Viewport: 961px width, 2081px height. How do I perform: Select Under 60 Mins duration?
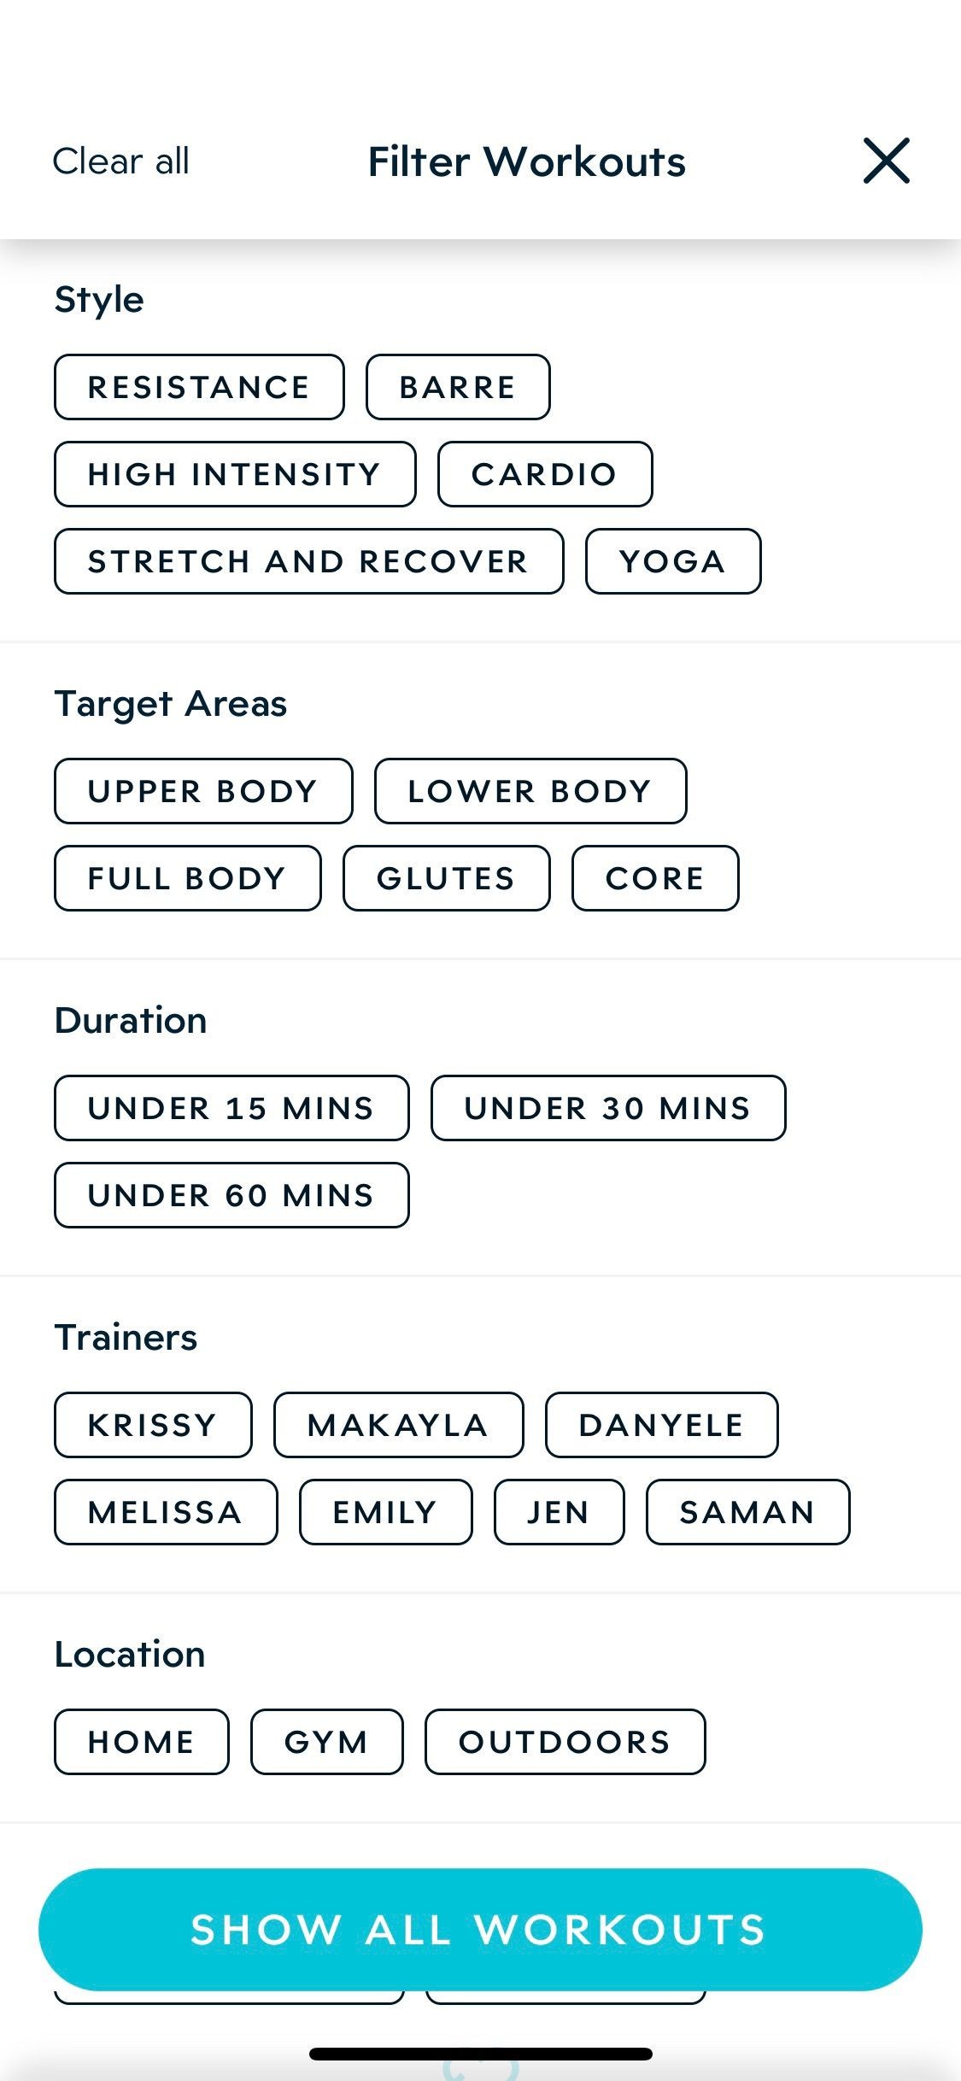231,1195
